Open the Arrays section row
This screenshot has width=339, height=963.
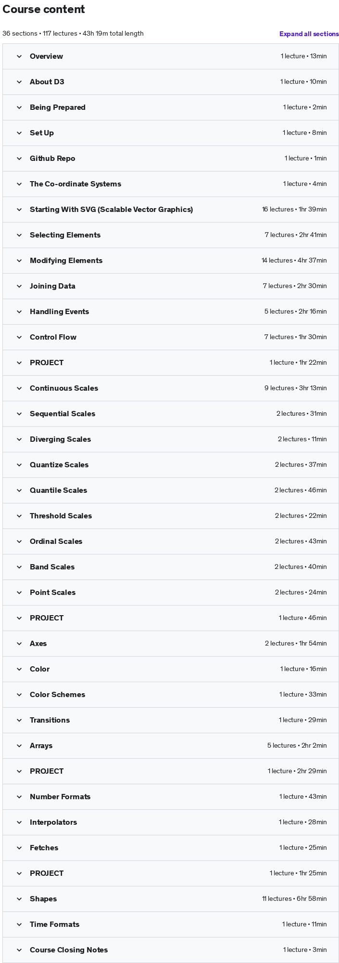point(171,746)
